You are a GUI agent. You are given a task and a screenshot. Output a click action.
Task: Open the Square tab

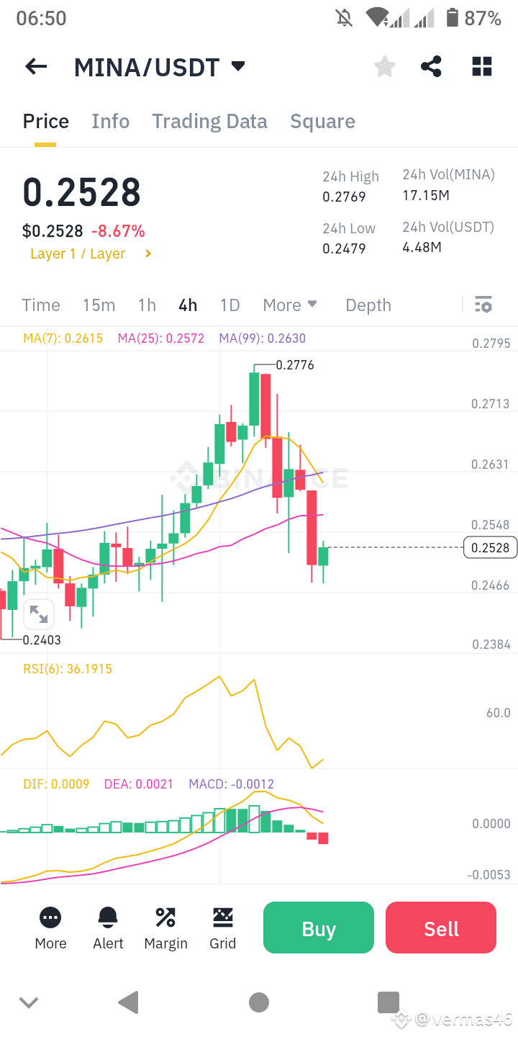(x=322, y=121)
